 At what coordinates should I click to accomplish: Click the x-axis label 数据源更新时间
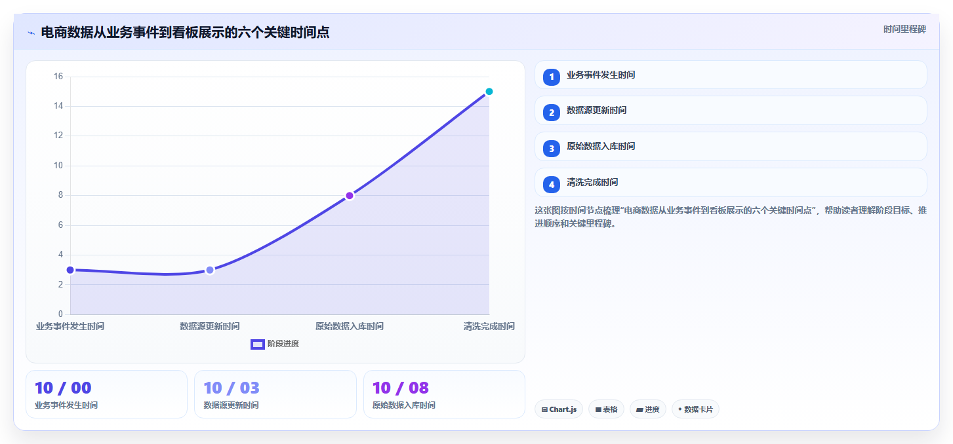coord(210,326)
